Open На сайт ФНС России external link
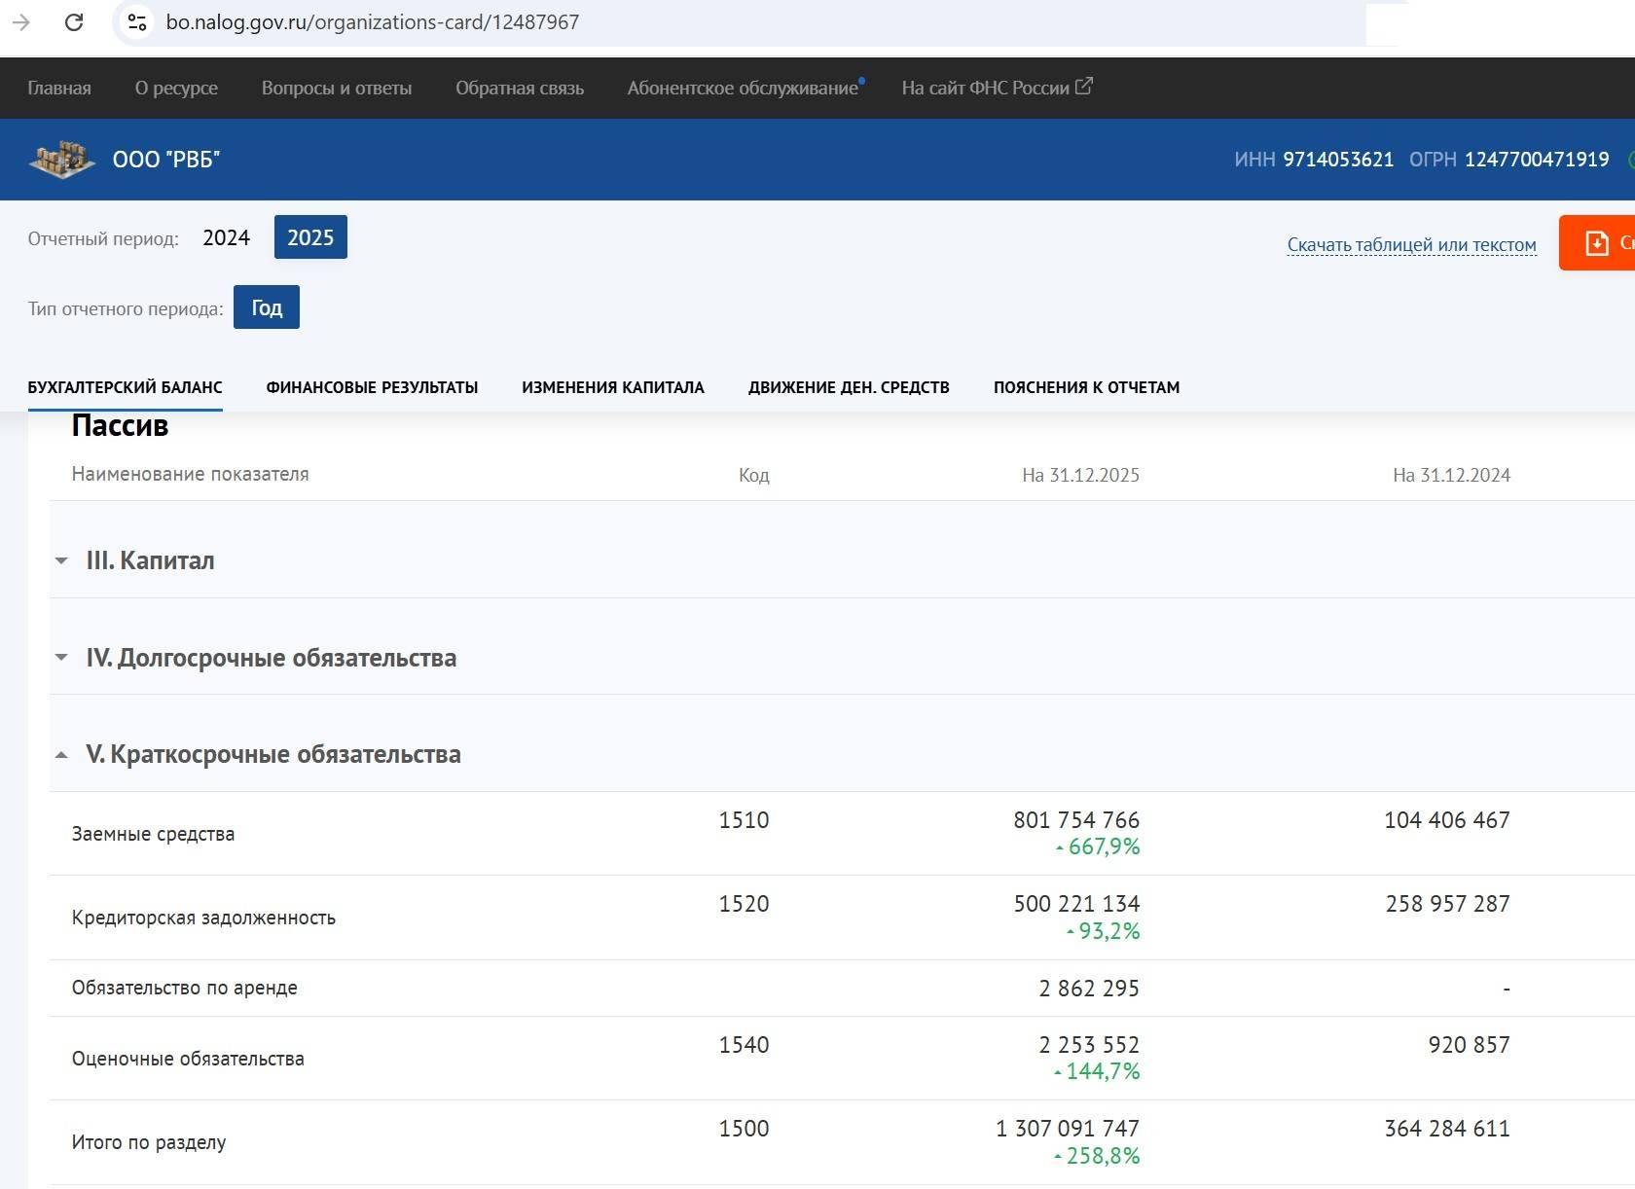Image resolution: width=1635 pixels, height=1189 pixels. [997, 88]
